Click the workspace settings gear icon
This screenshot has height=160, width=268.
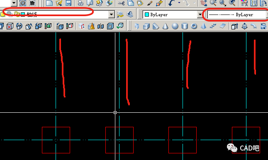[x=22, y=3]
